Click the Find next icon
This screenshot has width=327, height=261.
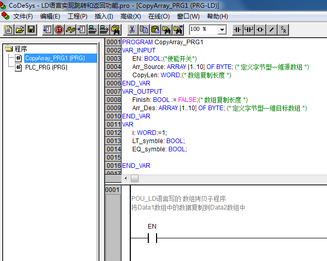178,30
